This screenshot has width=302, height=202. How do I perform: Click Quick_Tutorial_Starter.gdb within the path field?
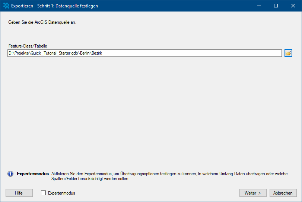(x=54, y=53)
